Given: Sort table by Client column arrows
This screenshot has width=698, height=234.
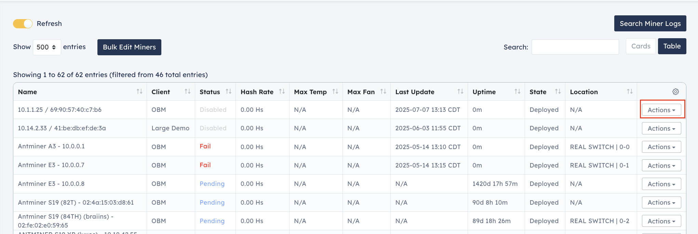Looking at the screenshot, I should pyautogui.click(x=188, y=91).
